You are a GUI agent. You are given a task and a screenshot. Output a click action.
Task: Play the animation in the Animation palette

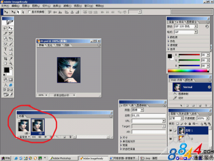[46, 137]
